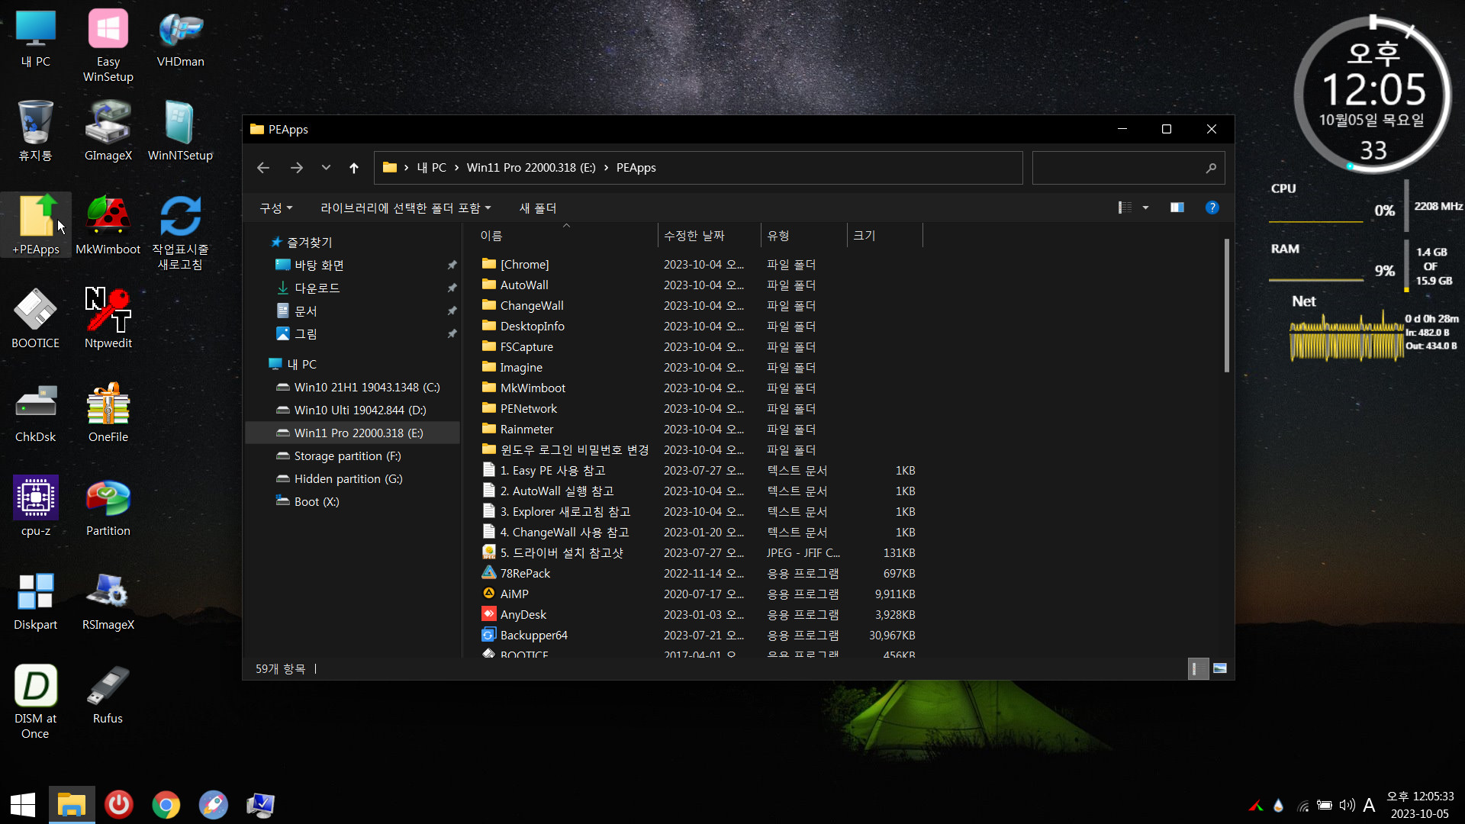
Task: Select the RSImageX desktop icon
Action: pos(108,600)
